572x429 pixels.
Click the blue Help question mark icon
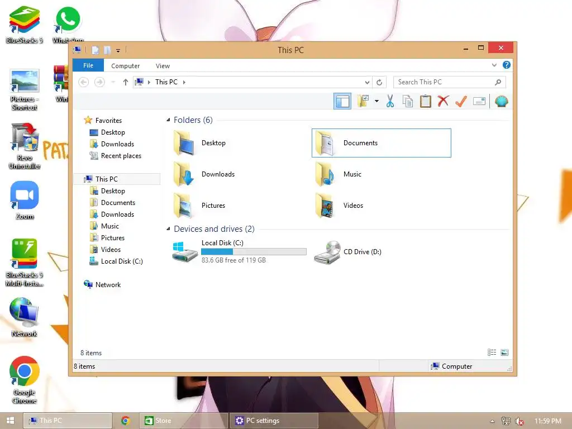506,65
